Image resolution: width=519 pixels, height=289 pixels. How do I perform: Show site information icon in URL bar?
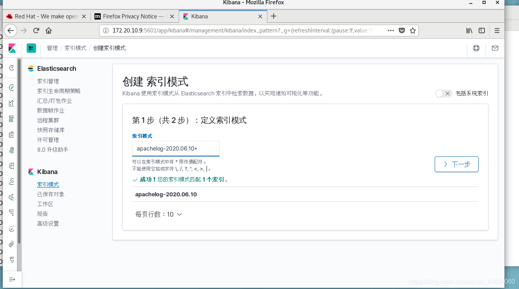(x=105, y=31)
